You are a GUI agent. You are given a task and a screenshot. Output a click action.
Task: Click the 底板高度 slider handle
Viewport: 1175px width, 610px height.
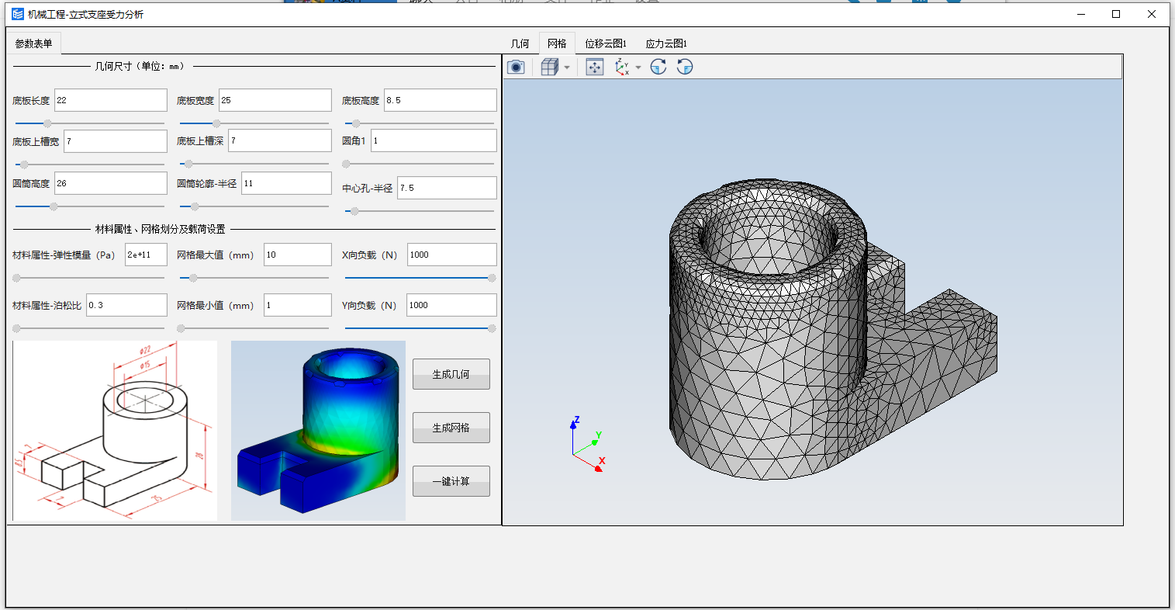356,123
